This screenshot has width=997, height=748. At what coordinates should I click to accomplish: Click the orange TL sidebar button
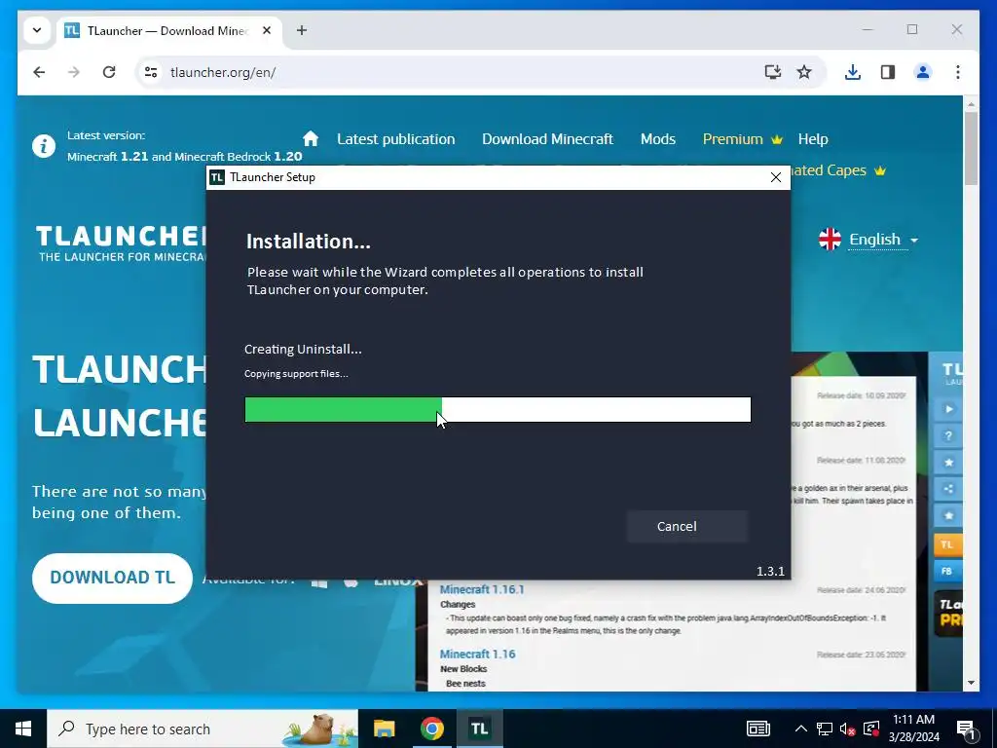pos(947,544)
